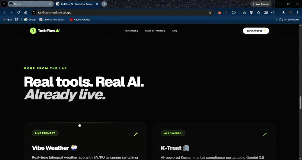Close the Vercel tab
Viewport: 302px width, 160px height.
point(50,4)
